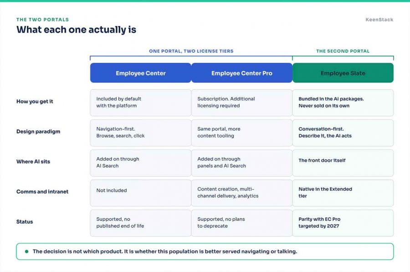Click the Employee Center Pro header
The image size is (410, 272).
coord(242,73)
